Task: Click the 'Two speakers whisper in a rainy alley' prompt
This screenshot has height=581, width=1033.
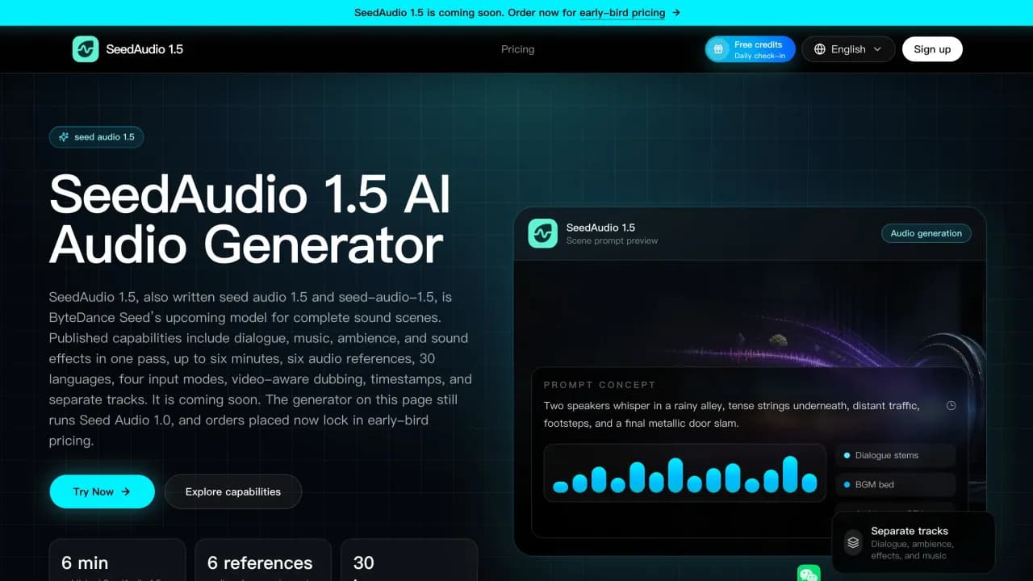Action: 731,414
